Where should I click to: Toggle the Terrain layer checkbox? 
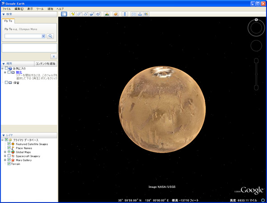[9, 164]
